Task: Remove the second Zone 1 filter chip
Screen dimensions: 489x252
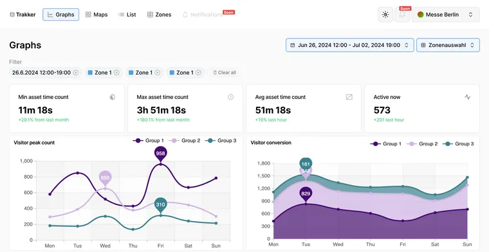Action: point(158,73)
